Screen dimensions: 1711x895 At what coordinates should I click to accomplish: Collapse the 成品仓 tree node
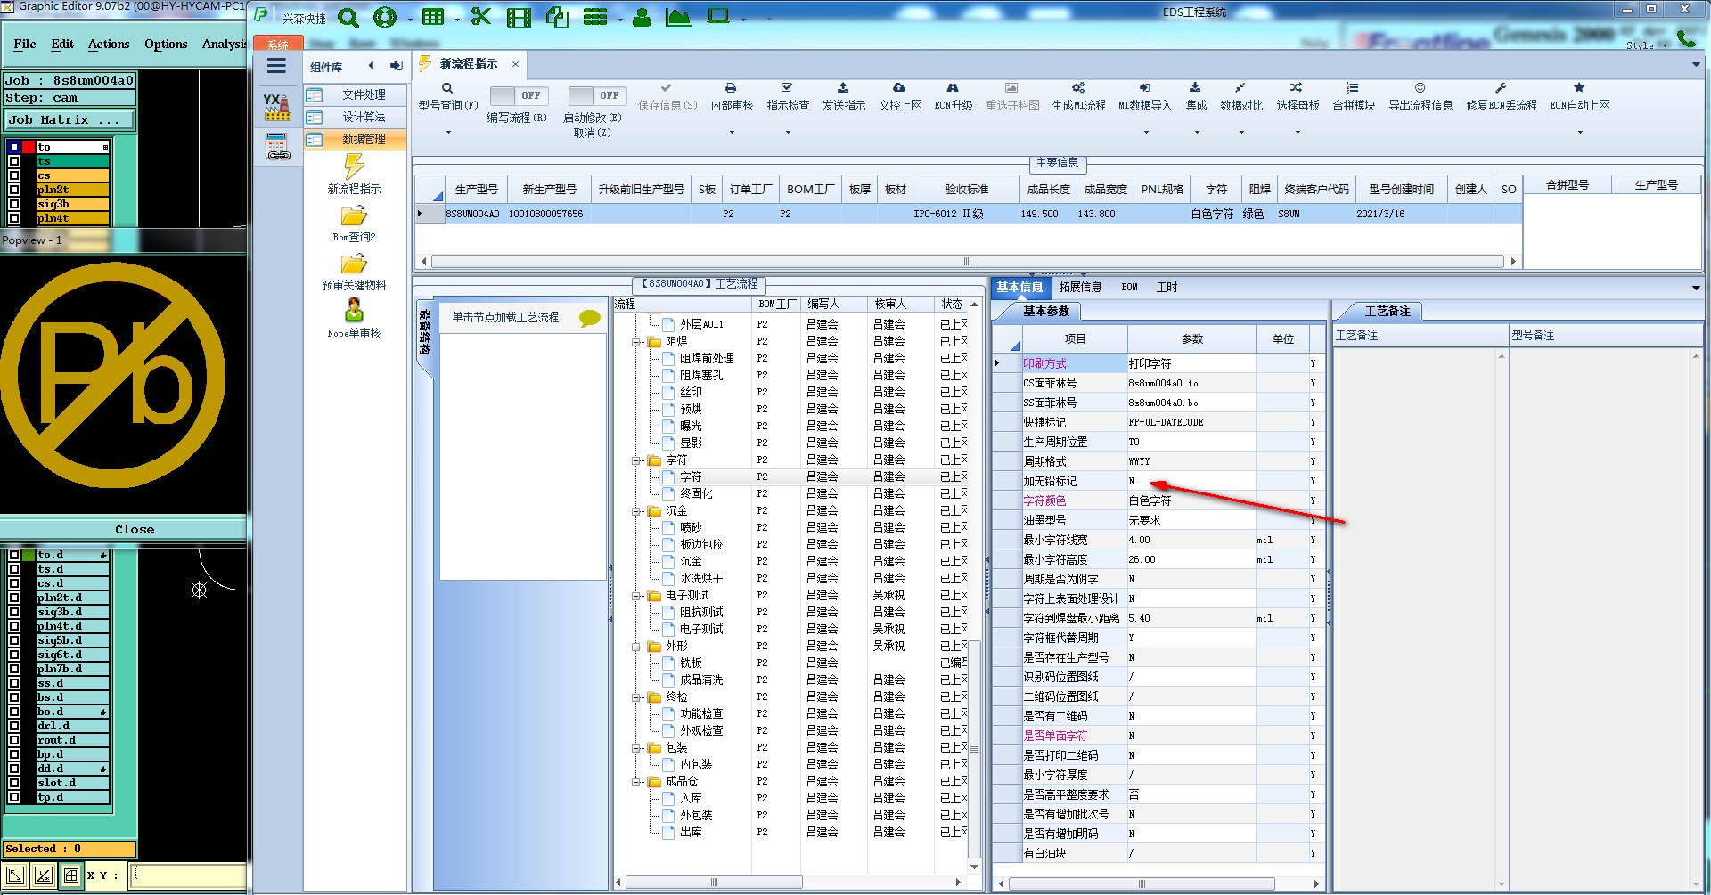point(636,781)
